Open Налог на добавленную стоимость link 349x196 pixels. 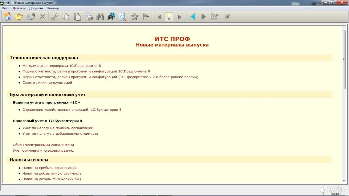[x=52, y=173]
